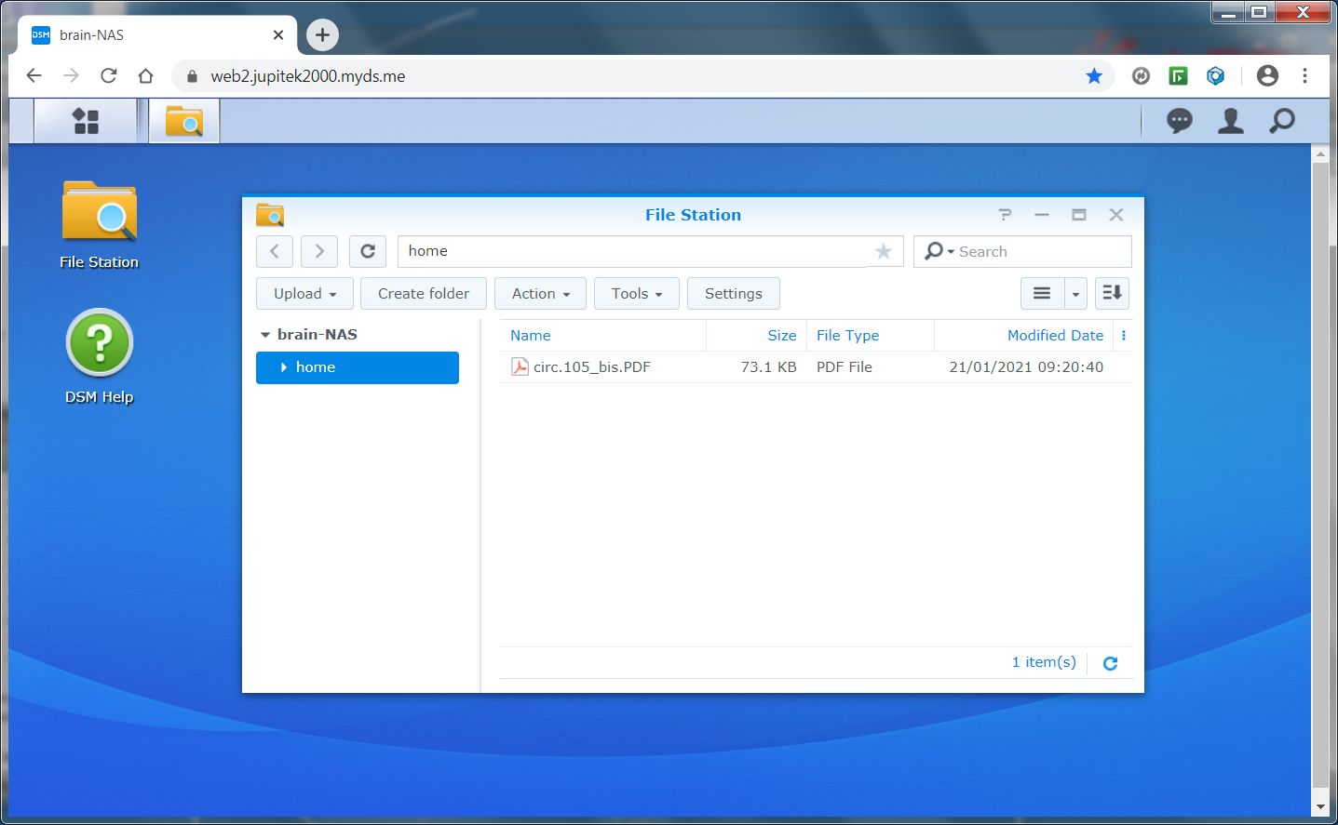Sort by File Type column header
This screenshot has width=1338, height=825.
(847, 336)
